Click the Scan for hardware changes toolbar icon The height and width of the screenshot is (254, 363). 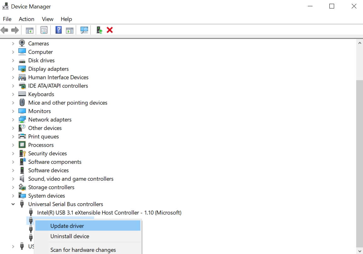tap(84, 30)
